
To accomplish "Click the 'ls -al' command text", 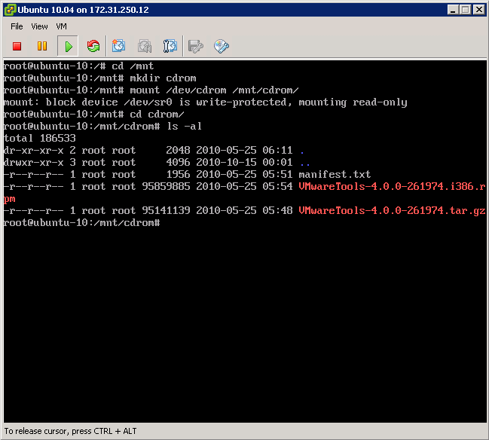I will click(185, 127).
